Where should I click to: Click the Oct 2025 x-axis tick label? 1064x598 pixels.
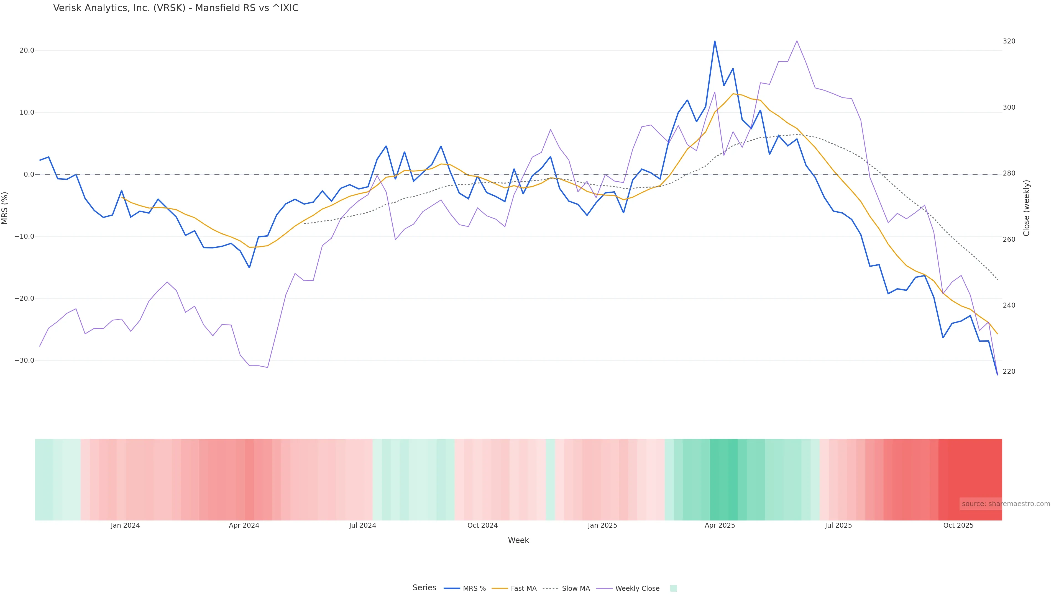click(958, 526)
